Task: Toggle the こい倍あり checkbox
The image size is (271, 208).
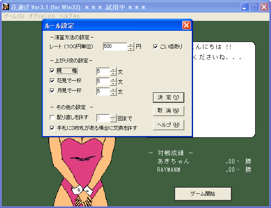Action: [x=156, y=47]
